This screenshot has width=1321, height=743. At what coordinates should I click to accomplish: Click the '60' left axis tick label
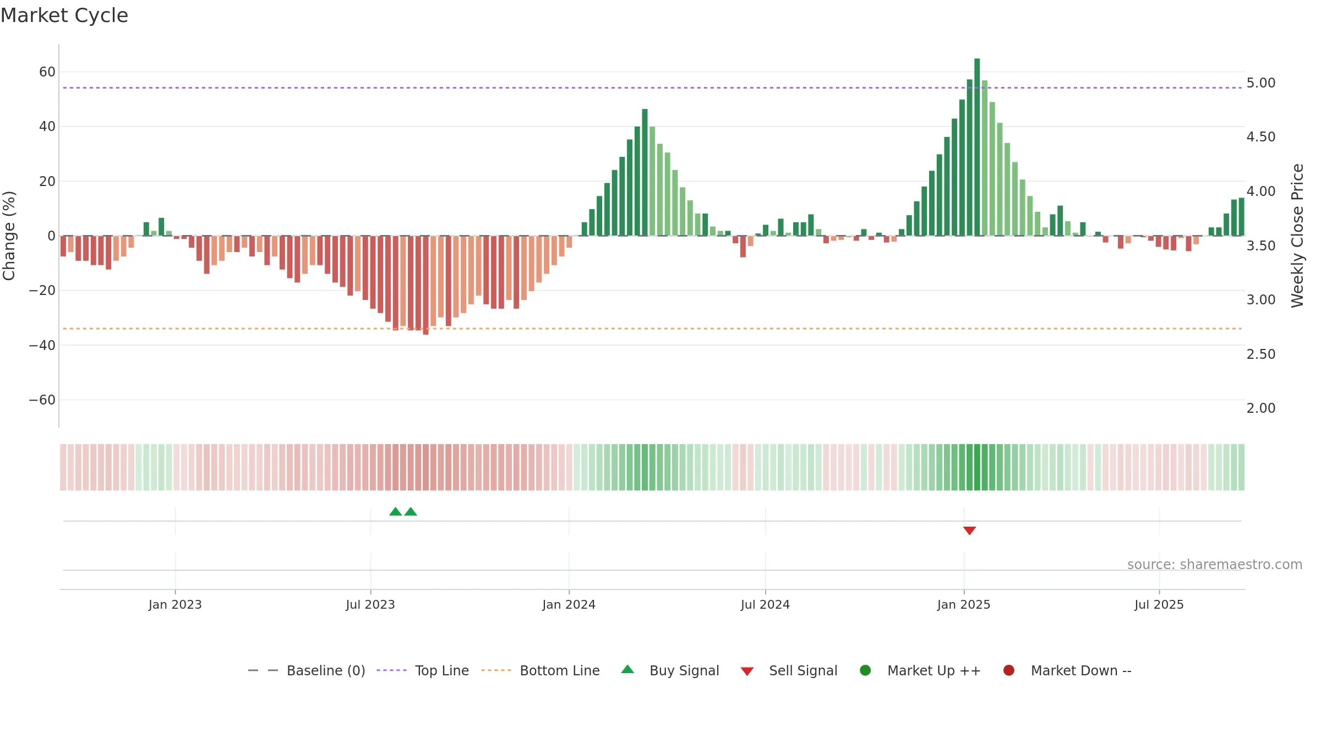click(x=47, y=72)
